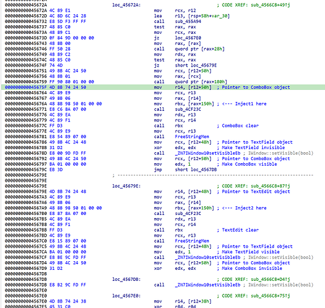Screen dimensions: 325x308
Task: Click 'Pointer to ComboBox object' comment at 4567D4
Action: 256,263
